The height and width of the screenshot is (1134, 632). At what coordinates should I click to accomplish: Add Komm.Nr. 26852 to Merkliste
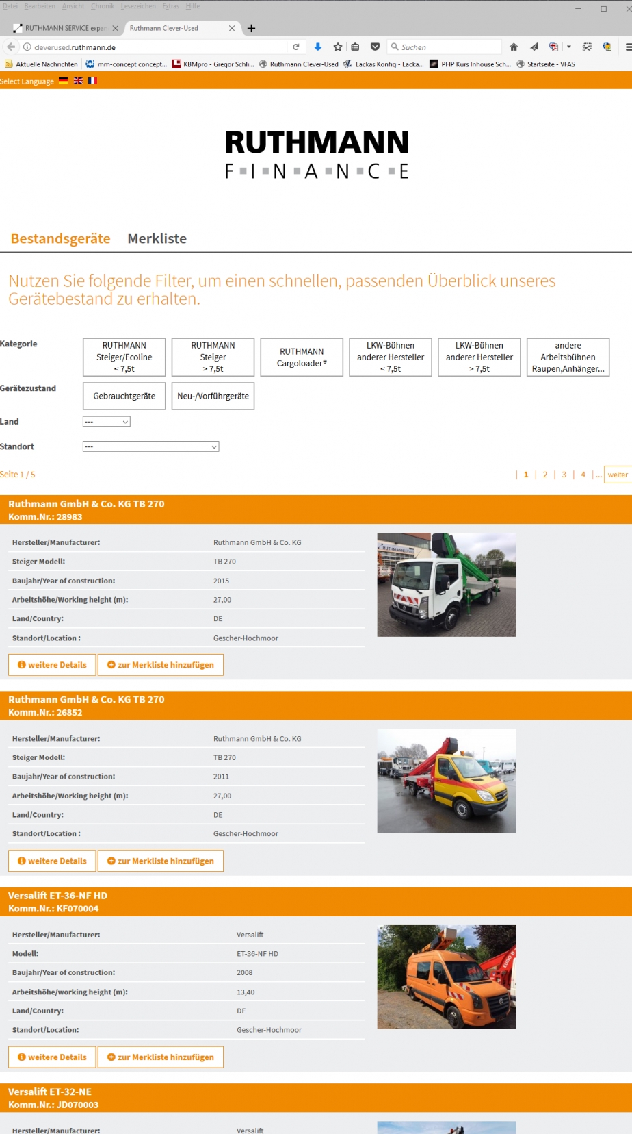pyautogui.click(x=161, y=861)
